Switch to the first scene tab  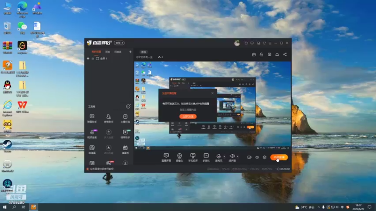pyautogui.click(x=96, y=52)
